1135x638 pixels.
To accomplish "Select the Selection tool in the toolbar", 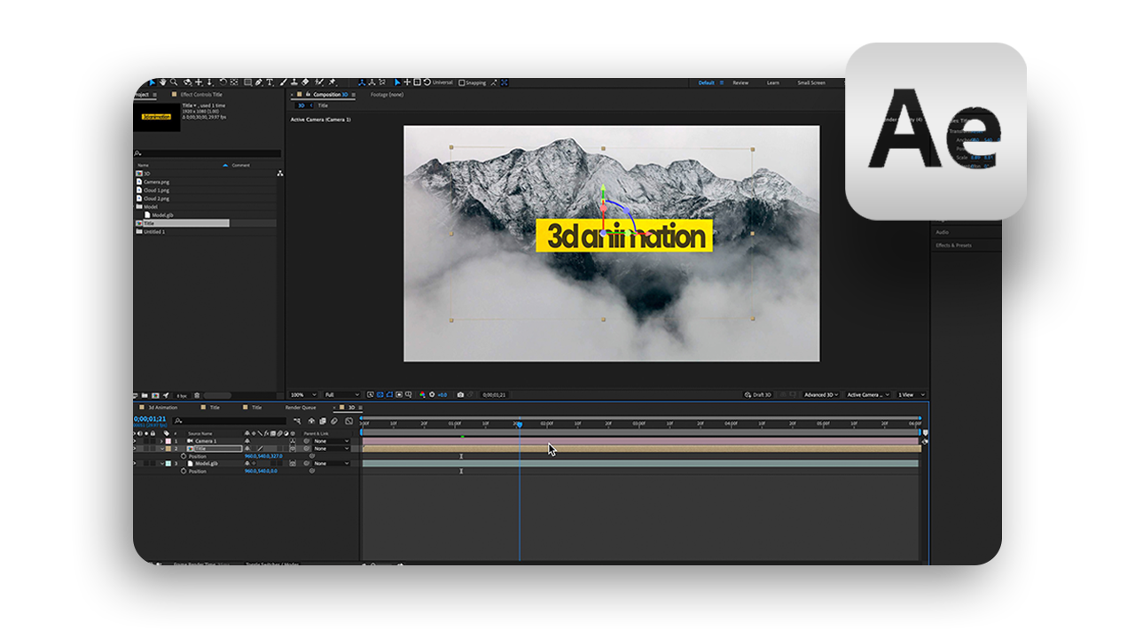I will [152, 82].
